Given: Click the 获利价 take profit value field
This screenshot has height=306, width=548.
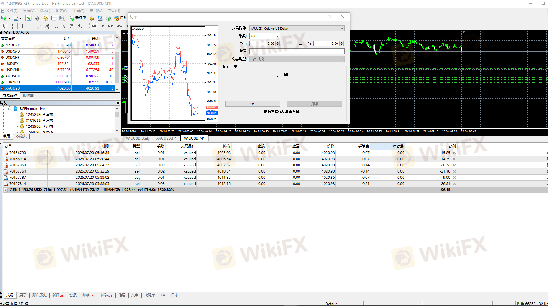Looking at the screenshot, I should 326,44.
